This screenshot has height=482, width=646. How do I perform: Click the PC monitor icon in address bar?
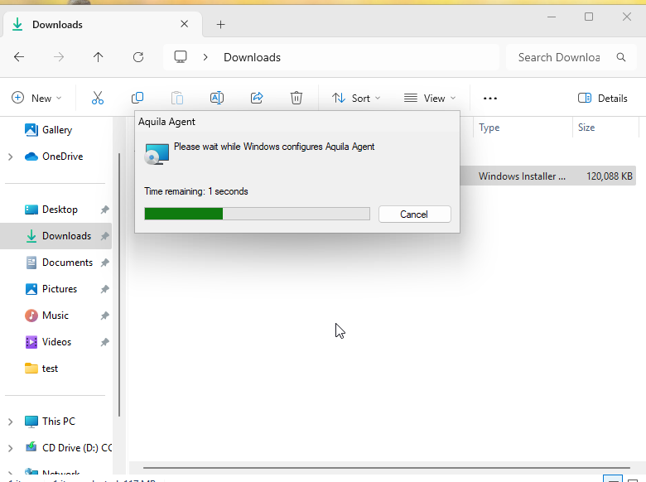coord(181,57)
